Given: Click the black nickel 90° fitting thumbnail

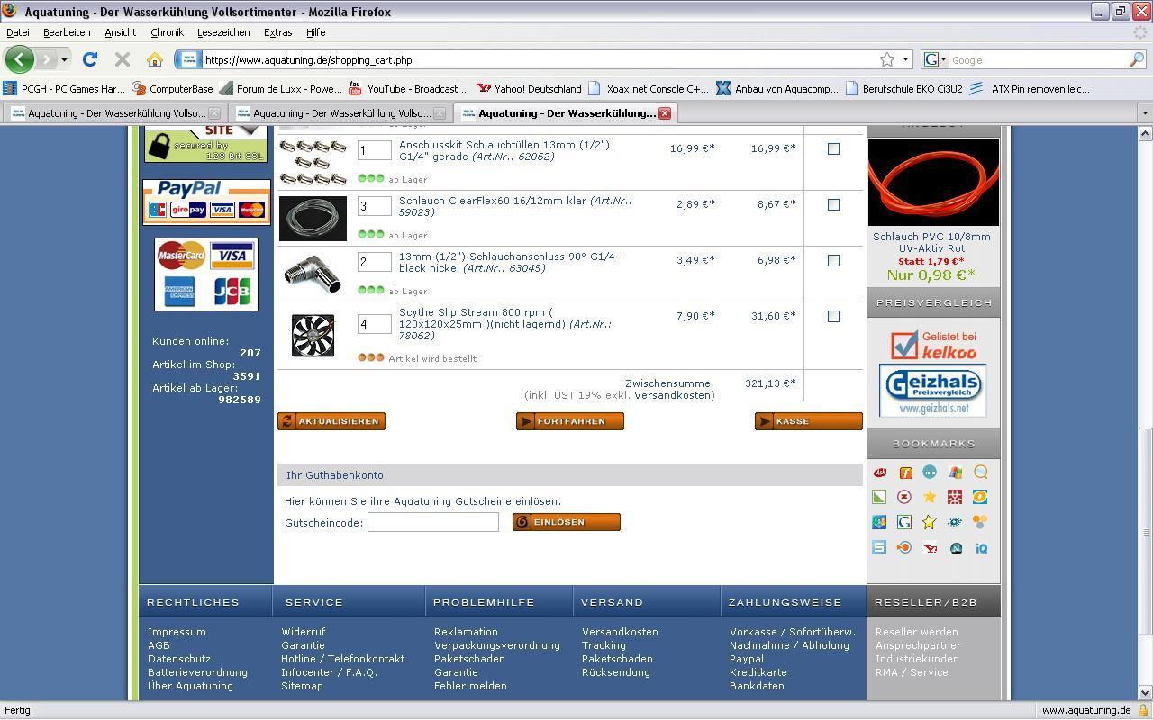Looking at the screenshot, I should point(313,274).
